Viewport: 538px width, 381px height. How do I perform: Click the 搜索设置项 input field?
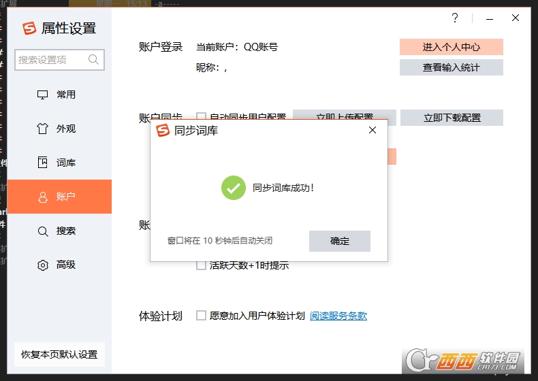pos(59,60)
